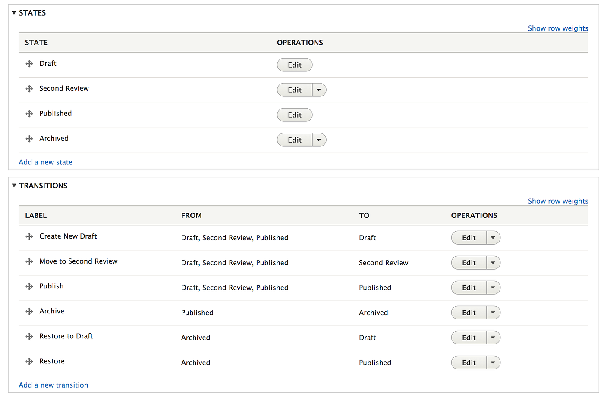604x397 pixels.
Task: Click Add a new state link
Action: (x=45, y=162)
